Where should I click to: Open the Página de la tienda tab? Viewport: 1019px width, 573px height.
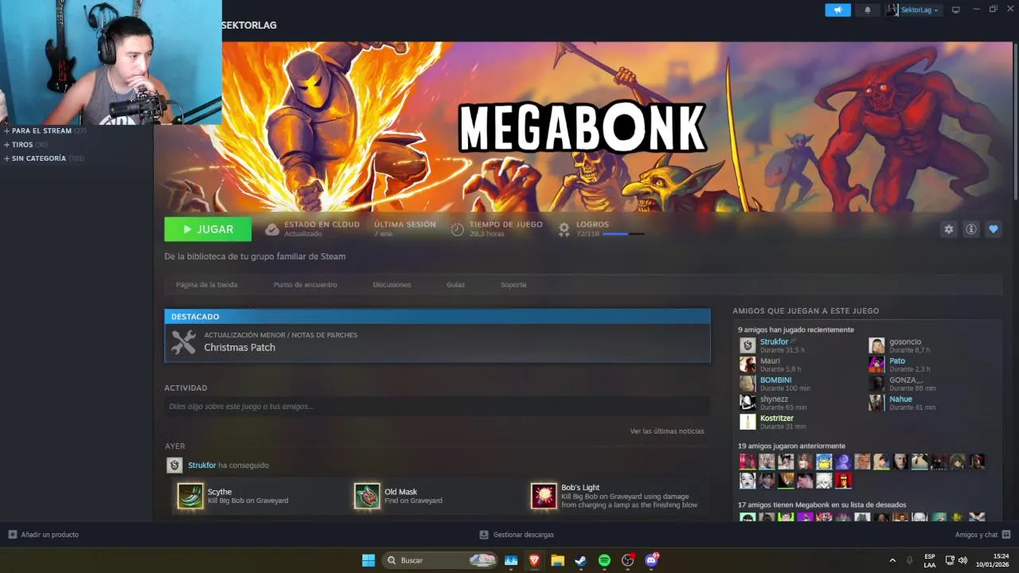[x=206, y=284]
